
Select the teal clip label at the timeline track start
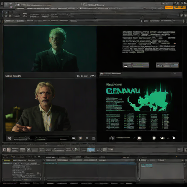click(51, 163)
